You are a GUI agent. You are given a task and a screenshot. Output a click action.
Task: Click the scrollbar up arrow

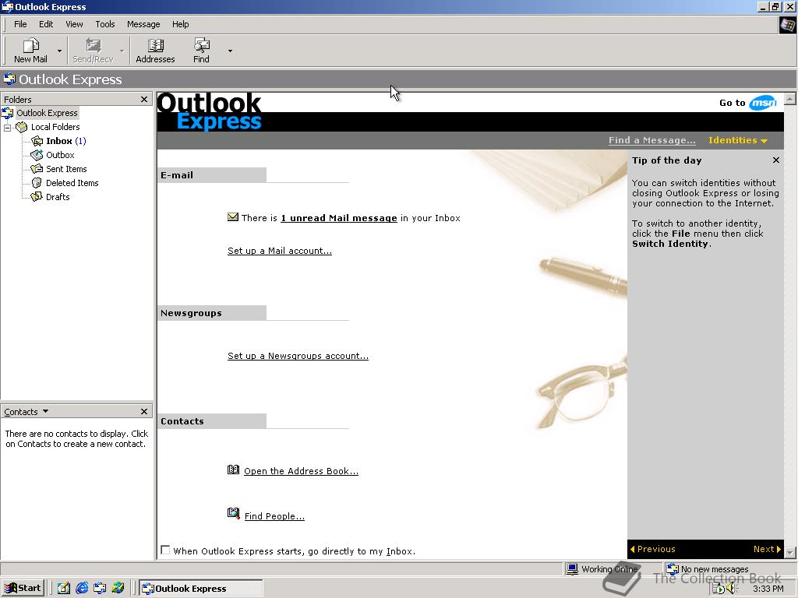pos(790,98)
